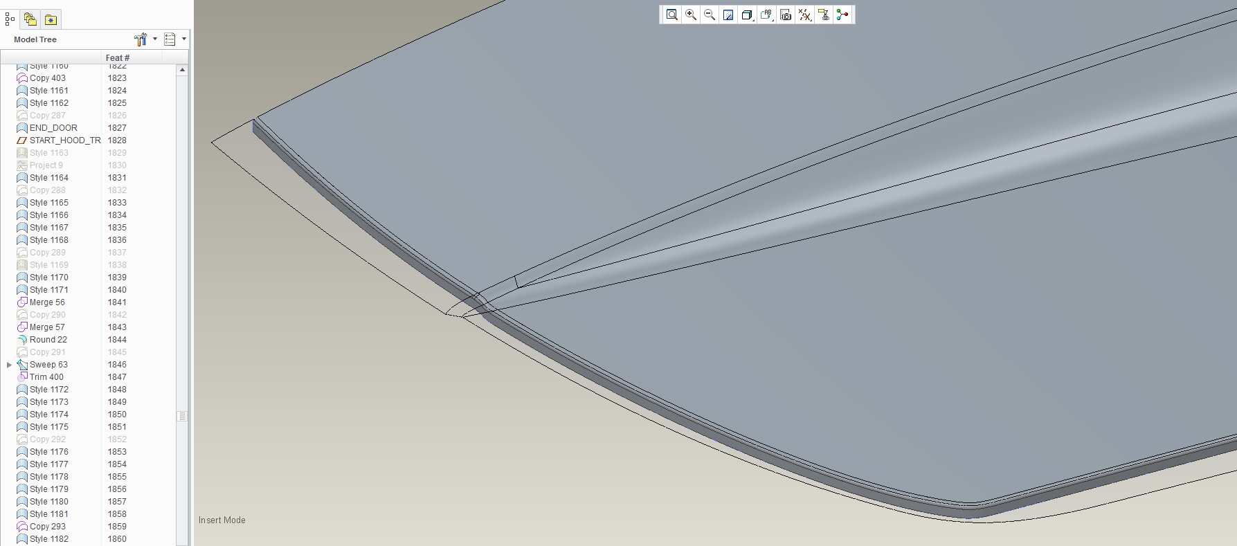Open the tree settings dropdown arrow
The width and height of the screenshot is (1237, 546).
155,39
